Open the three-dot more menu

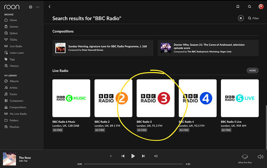(38, 7)
